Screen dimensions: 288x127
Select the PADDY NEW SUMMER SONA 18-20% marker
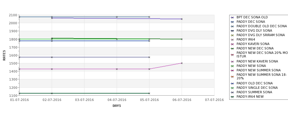(232, 77)
